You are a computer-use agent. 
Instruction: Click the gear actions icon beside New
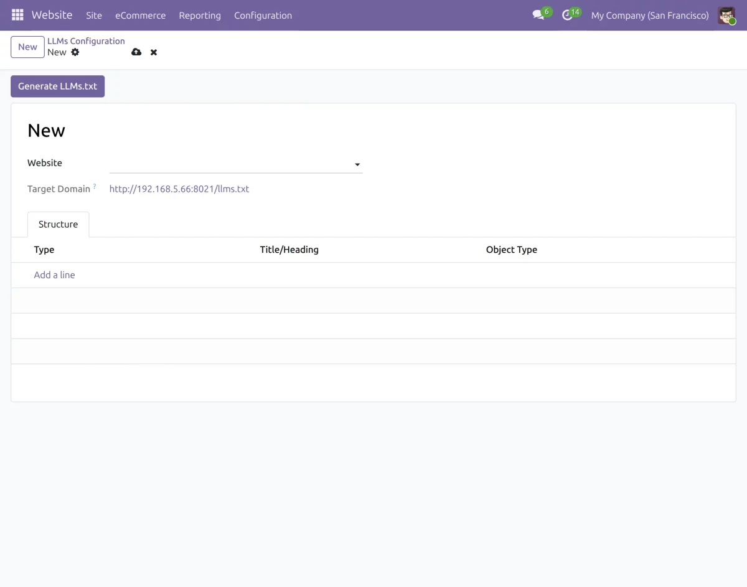click(75, 52)
